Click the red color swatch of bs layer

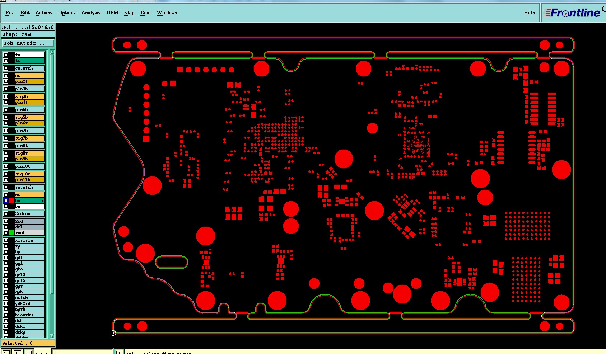tap(11, 200)
